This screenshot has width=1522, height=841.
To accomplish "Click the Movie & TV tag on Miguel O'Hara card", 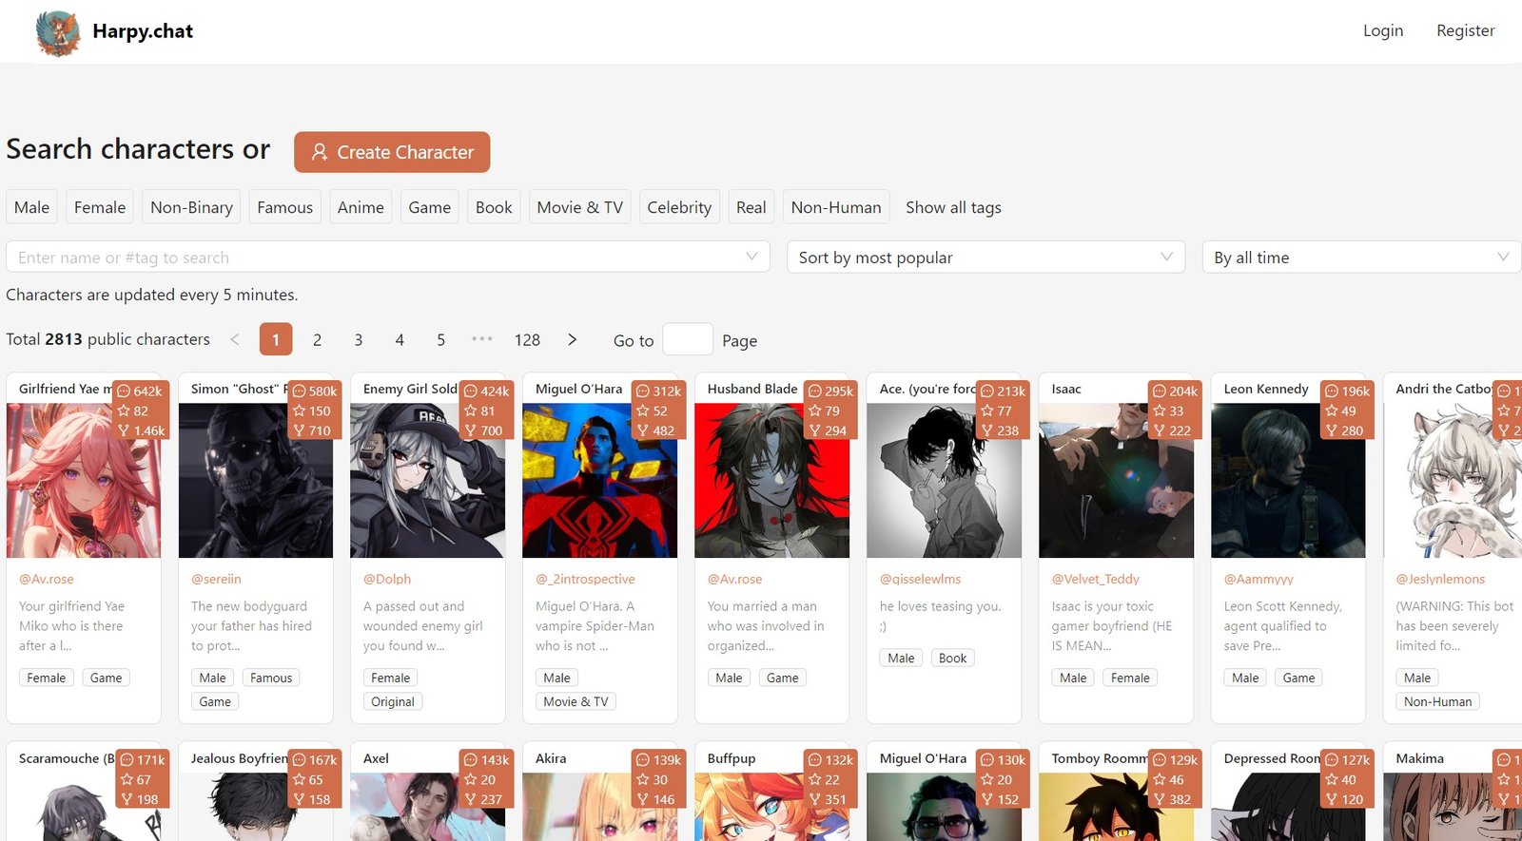I will point(576,701).
